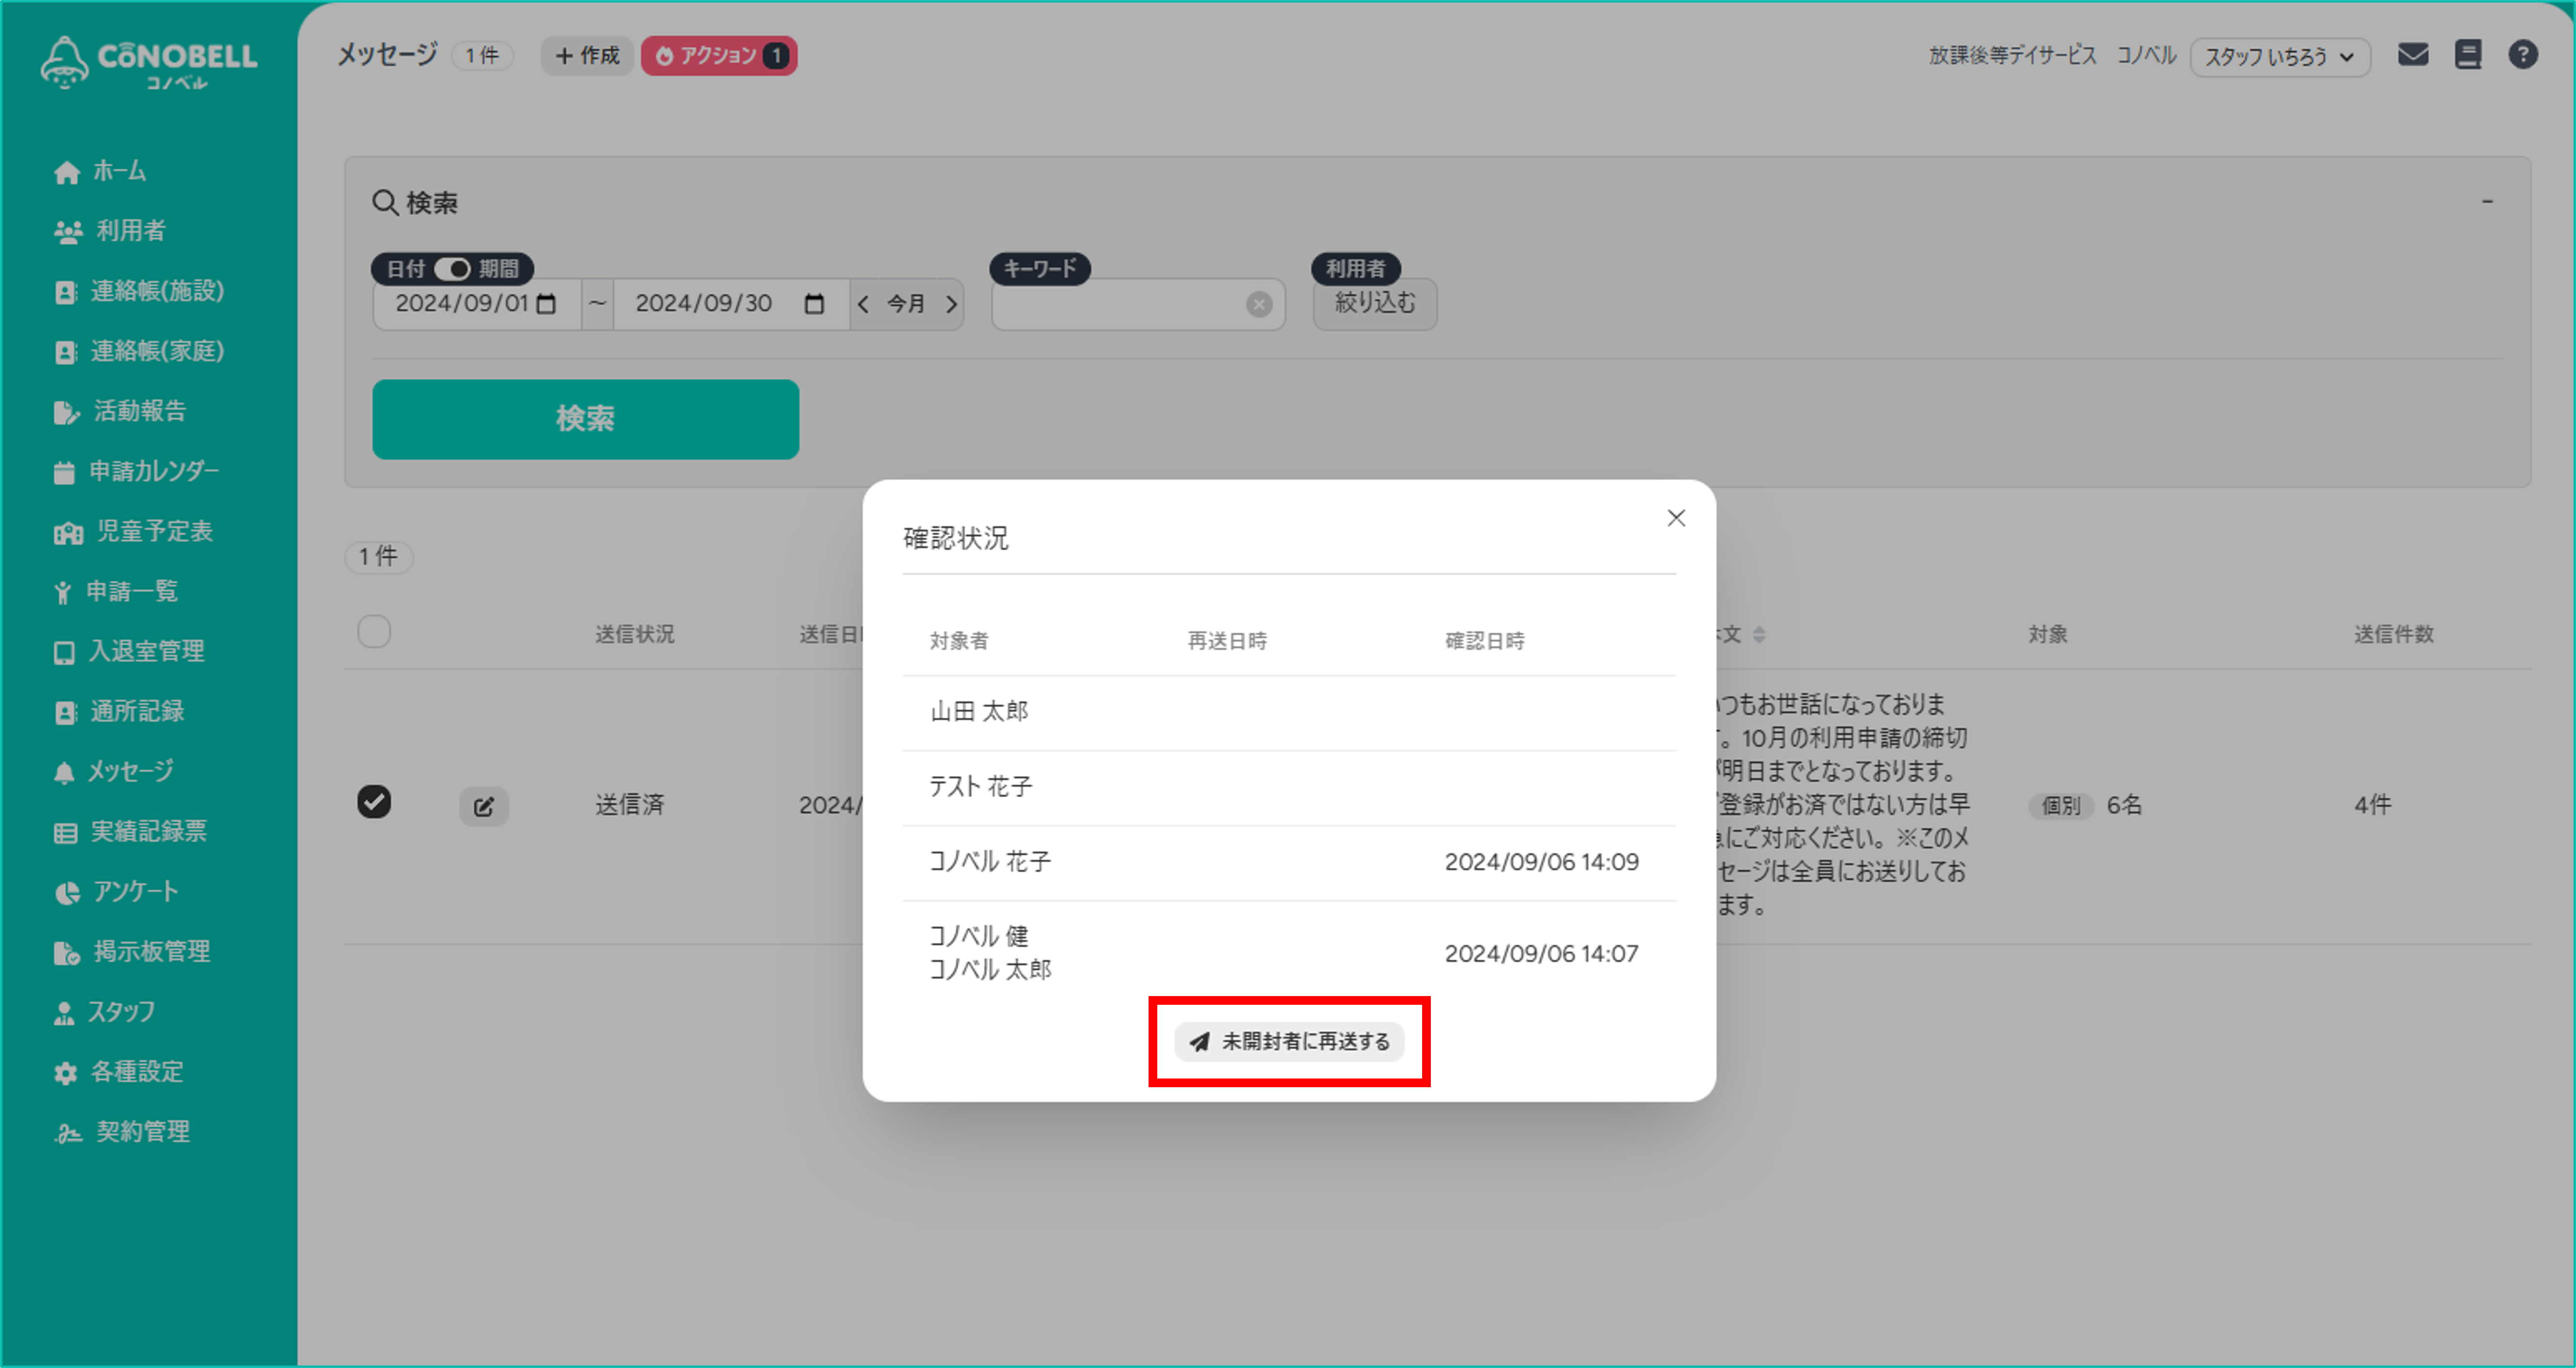Click the start date field 2024/09/01
The height and width of the screenshot is (1368, 2576).
pyautogui.click(x=476, y=303)
